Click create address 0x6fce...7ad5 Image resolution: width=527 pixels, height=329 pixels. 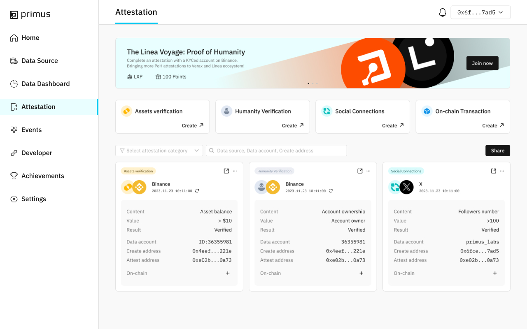480,251
